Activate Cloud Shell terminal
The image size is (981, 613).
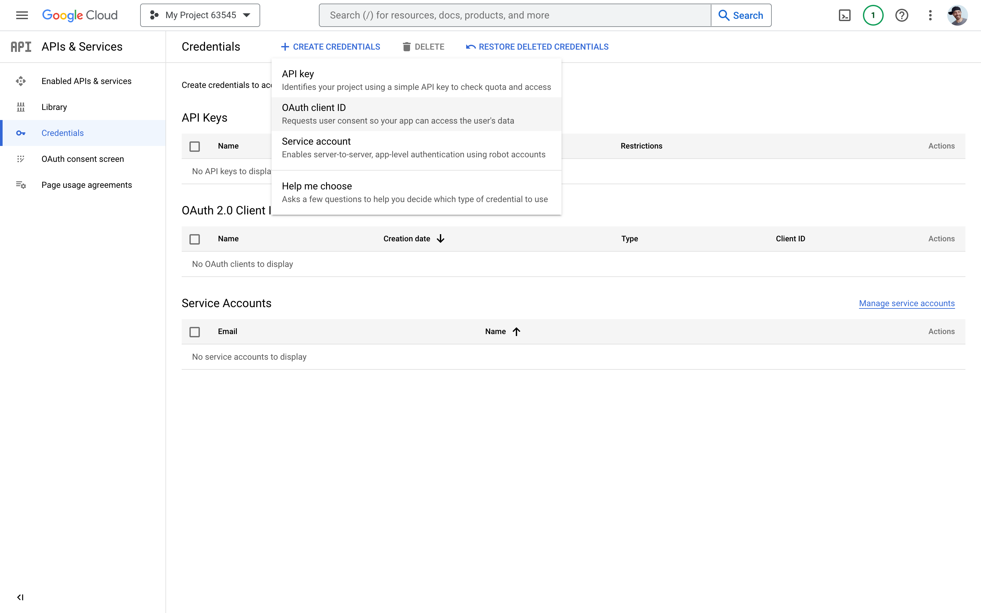coord(845,15)
